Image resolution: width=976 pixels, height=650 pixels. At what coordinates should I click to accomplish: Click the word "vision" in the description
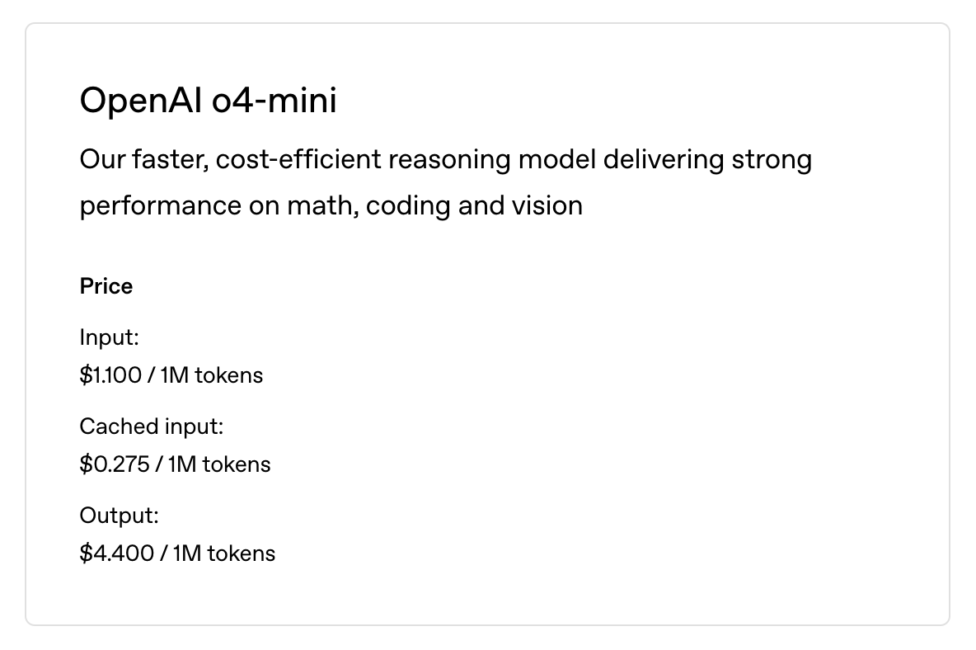click(542, 205)
